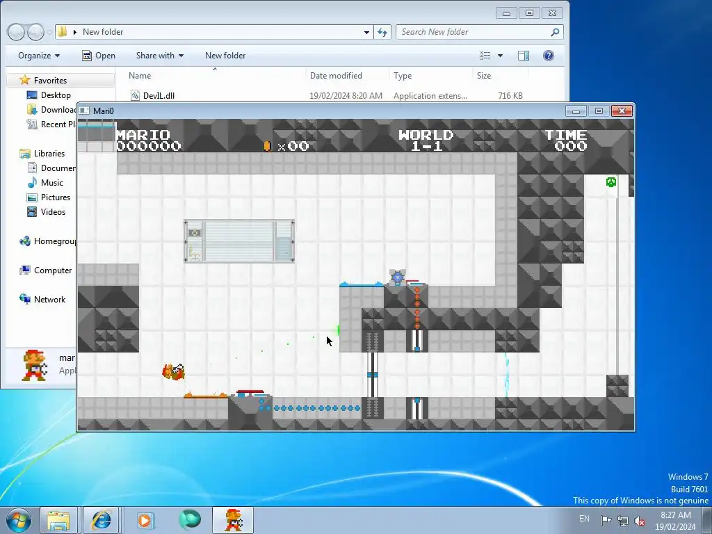Click the refresh button beside the address bar
This screenshot has width=712, height=534.
(x=382, y=32)
